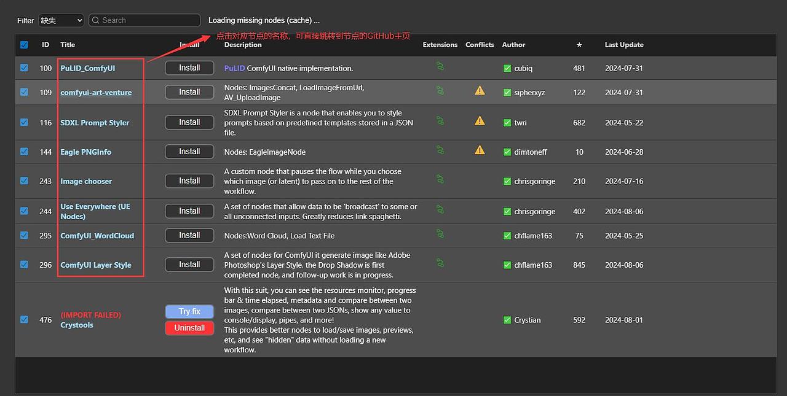787x396 pixels.
Task: Sort by the Title column header
Action: [x=68, y=45]
